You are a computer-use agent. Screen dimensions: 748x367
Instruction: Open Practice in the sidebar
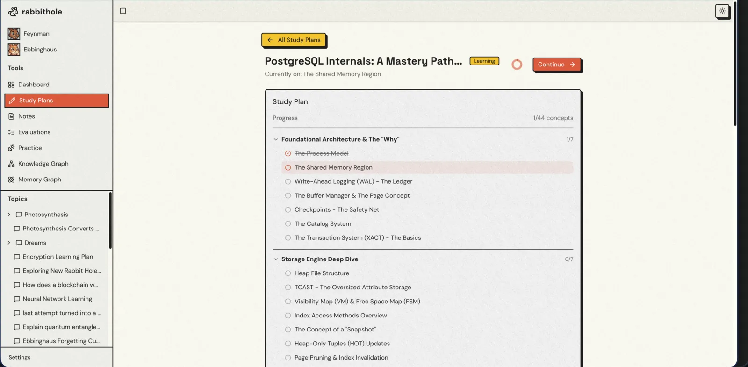[x=57, y=148]
